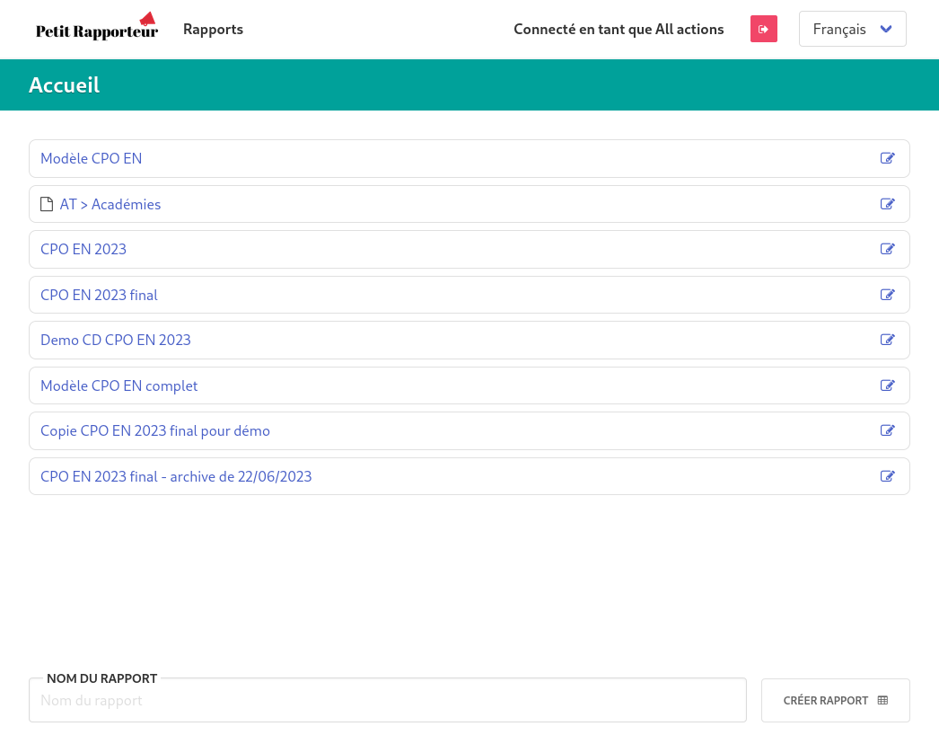
Task: Open Modèle CPO EN complet link
Action: (x=119, y=386)
